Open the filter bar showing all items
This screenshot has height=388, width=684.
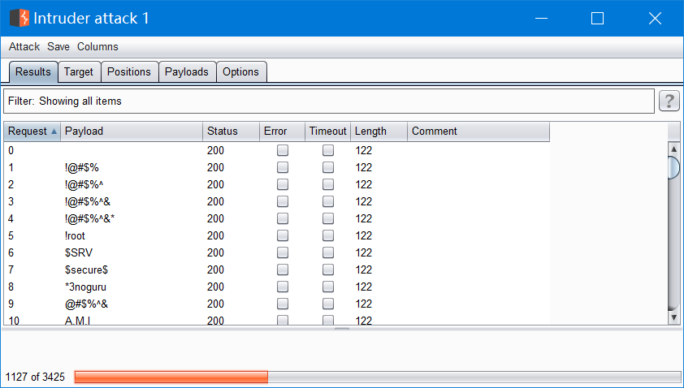coord(329,101)
